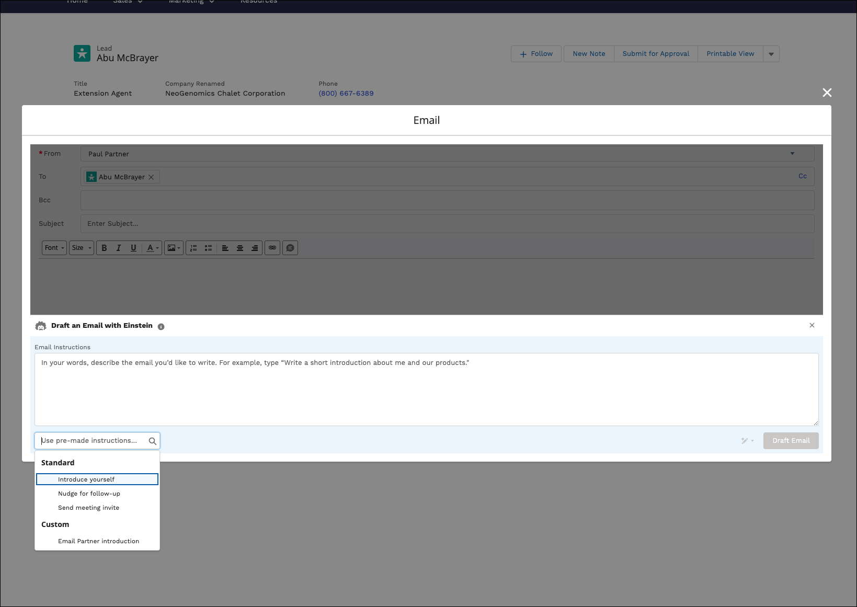Click the Email Instructions text area
The width and height of the screenshot is (857, 607).
click(x=427, y=390)
